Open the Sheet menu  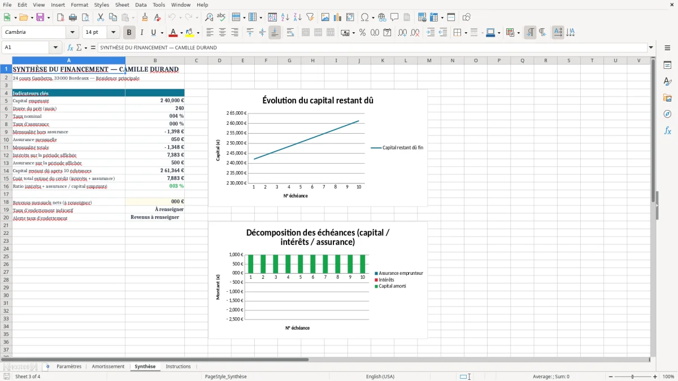[x=122, y=5]
